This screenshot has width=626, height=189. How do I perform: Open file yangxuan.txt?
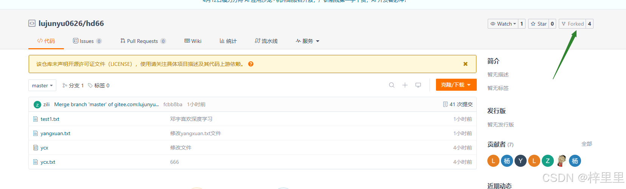[56, 133]
